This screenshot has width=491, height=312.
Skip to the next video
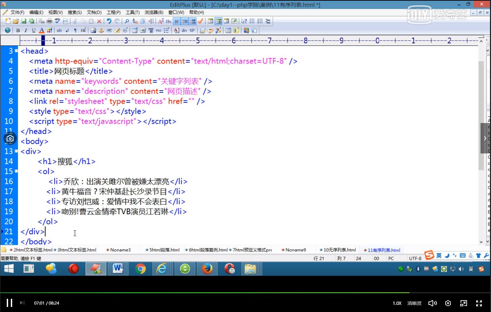(x=22, y=303)
